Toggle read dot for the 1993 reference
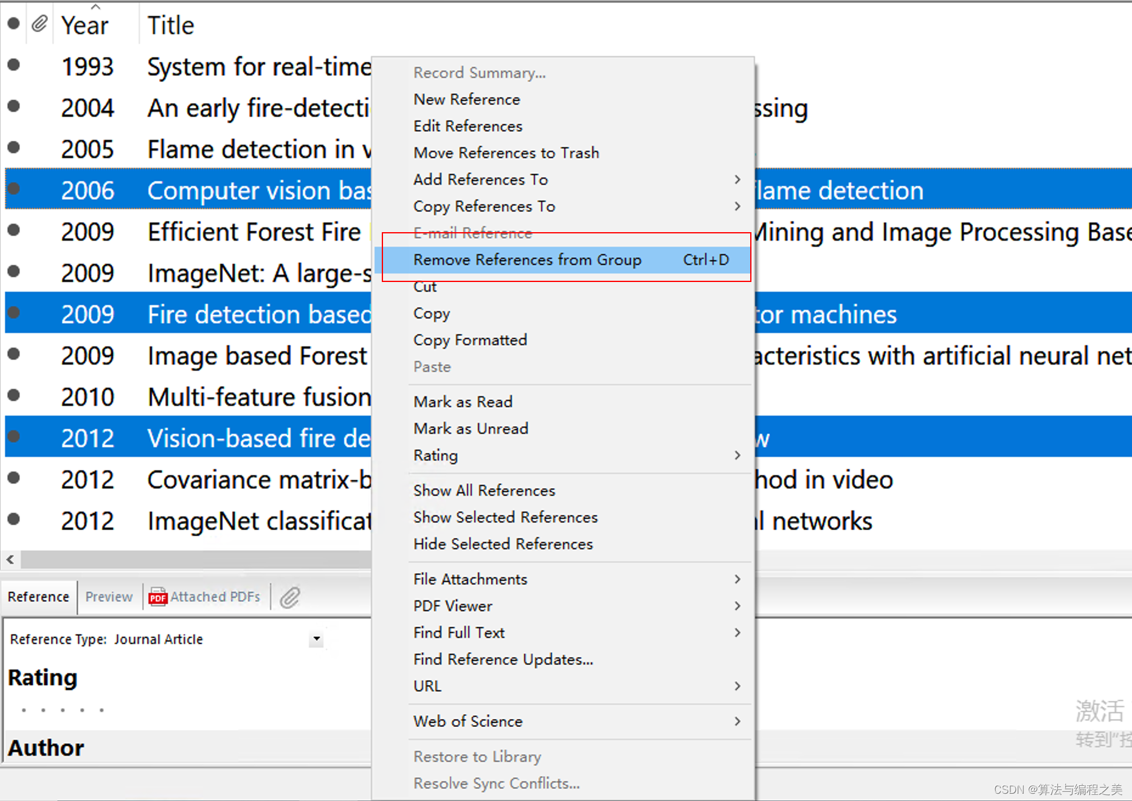Screen dimensions: 1132x801 13,65
